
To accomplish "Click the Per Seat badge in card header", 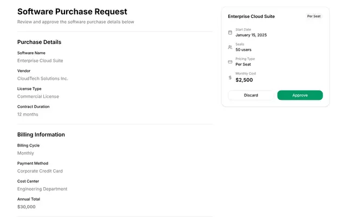I will click(x=313, y=16).
